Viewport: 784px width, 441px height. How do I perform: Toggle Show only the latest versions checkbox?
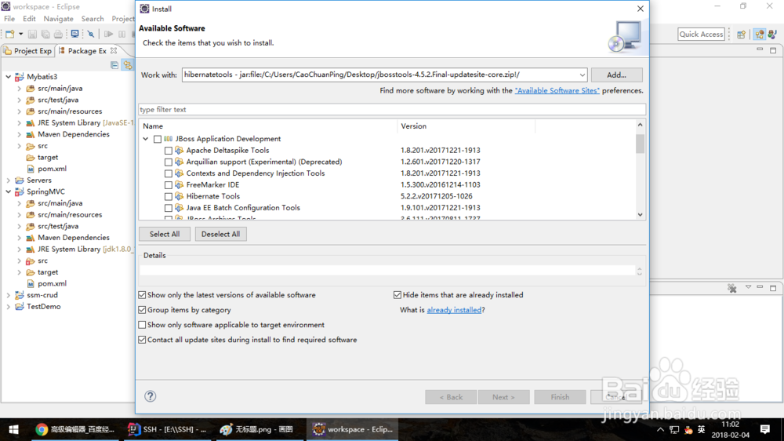pos(142,295)
